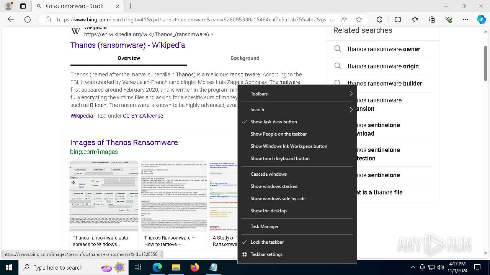The width and height of the screenshot is (490, 275).
Task: Open Microsoft Edge from the taskbar
Action: tap(157, 267)
